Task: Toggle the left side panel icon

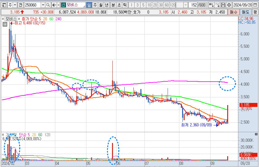Action: coord(4,5)
